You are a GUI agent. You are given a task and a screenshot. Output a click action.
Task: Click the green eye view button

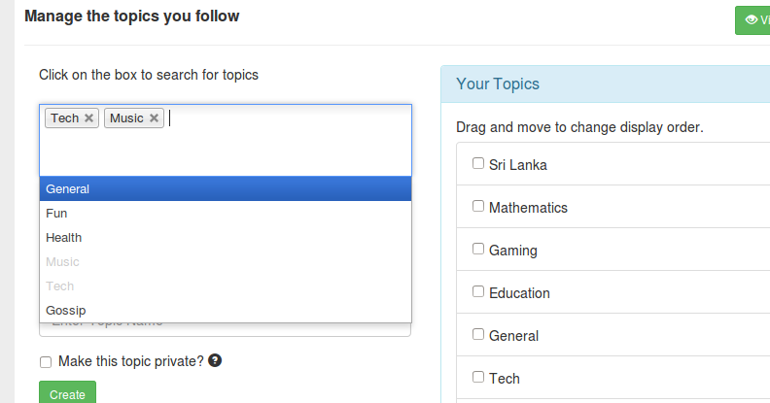(752, 19)
